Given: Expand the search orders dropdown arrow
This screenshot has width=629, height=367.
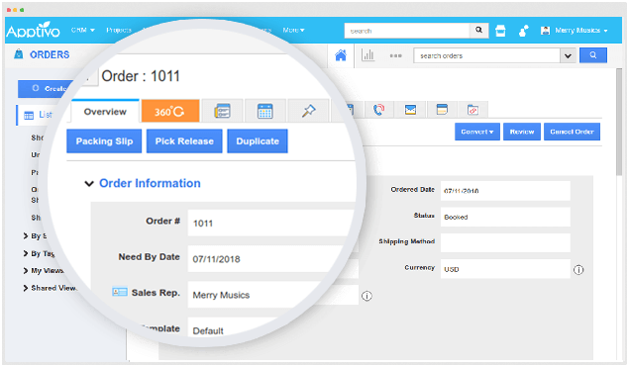Looking at the screenshot, I should click(x=568, y=55).
